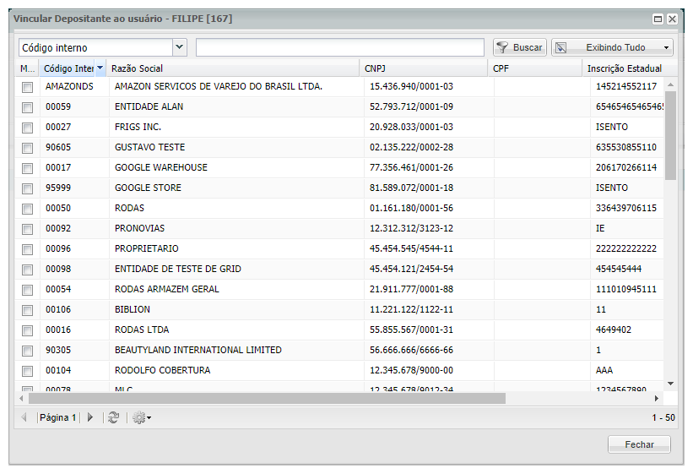Check the GOOGLE WAREHOUSE row checkbox

(x=27, y=168)
